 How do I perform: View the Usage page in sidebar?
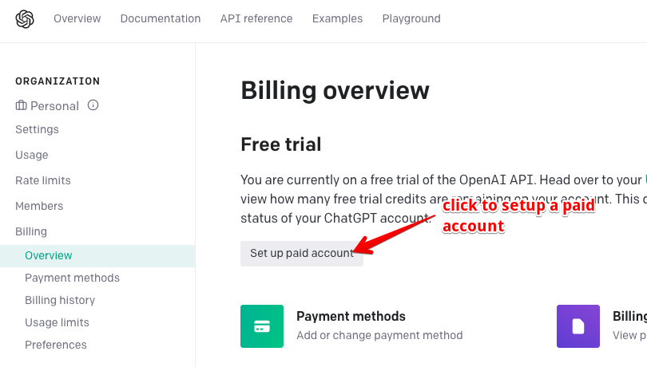pyautogui.click(x=32, y=155)
